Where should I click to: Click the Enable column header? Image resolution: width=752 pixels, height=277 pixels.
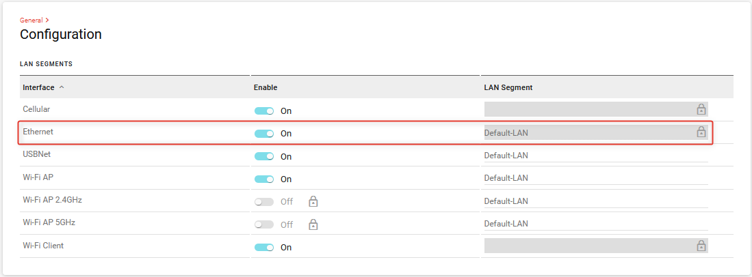pyautogui.click(x=265, y=87)
